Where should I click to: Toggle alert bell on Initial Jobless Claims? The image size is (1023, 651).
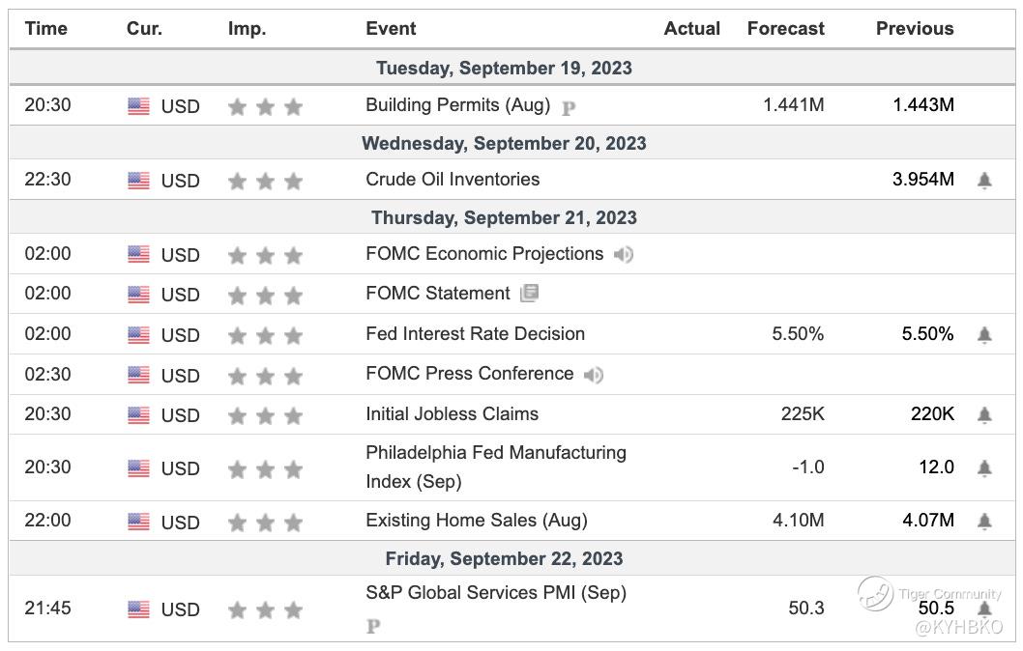click(x=984, y=415)
